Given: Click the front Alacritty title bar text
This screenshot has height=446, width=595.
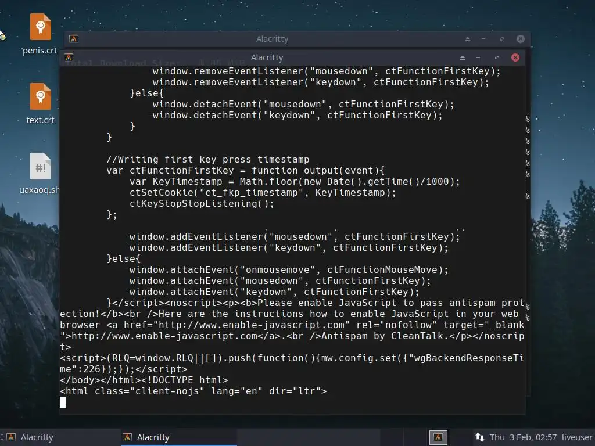Looking at the screenshot, I should [x=267, y=57].
